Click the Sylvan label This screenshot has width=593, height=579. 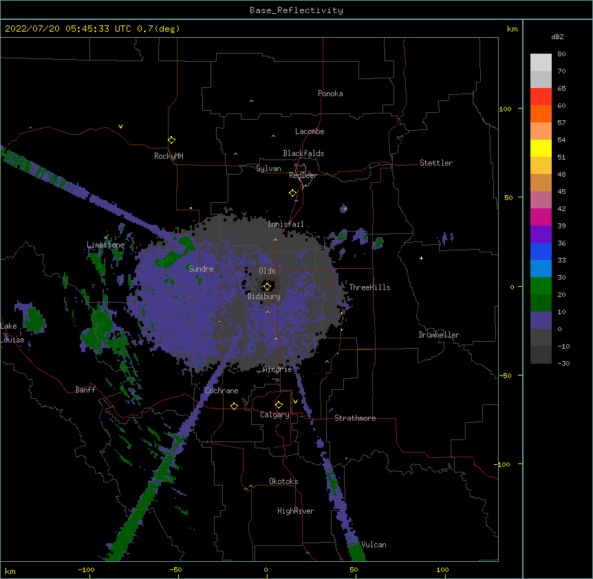(x=268, y=168)
